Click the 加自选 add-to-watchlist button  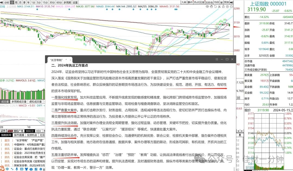(209, 2)
